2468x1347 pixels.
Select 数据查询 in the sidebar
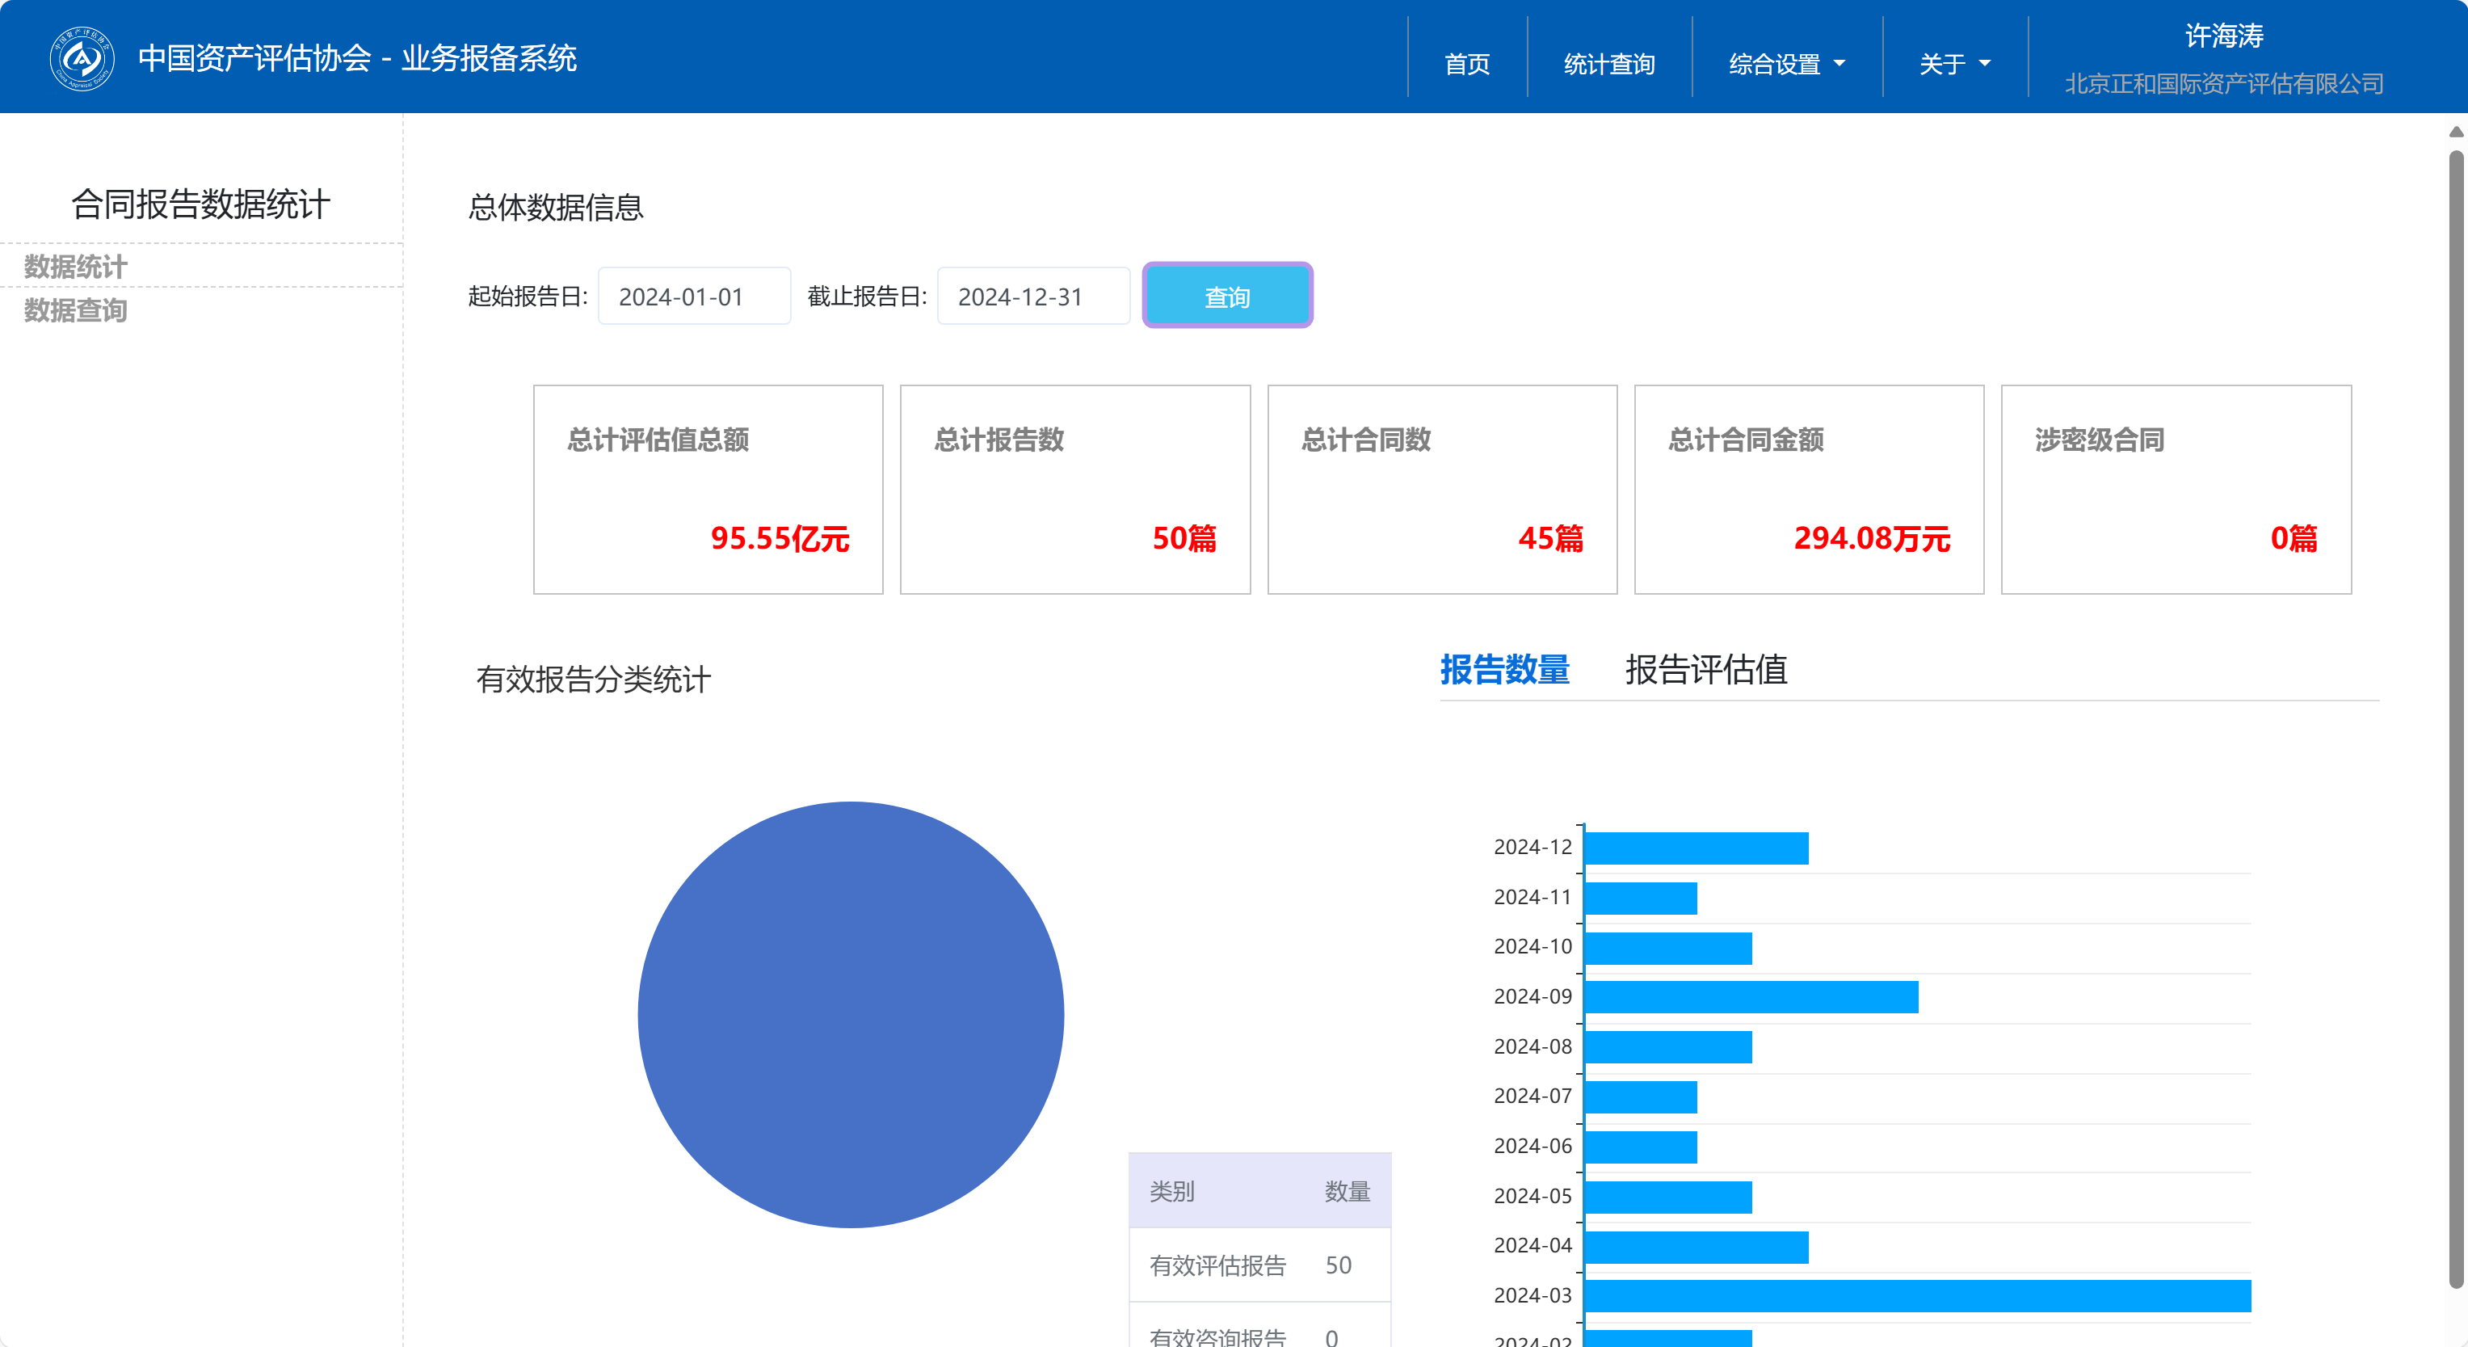coord(76,310)
